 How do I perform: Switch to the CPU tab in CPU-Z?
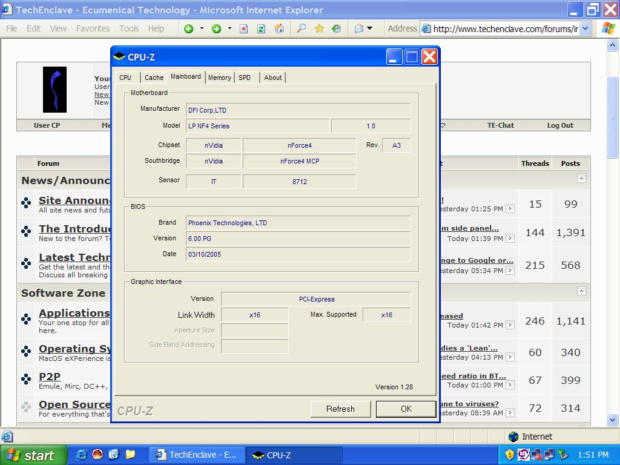click(x=125, y=77)
